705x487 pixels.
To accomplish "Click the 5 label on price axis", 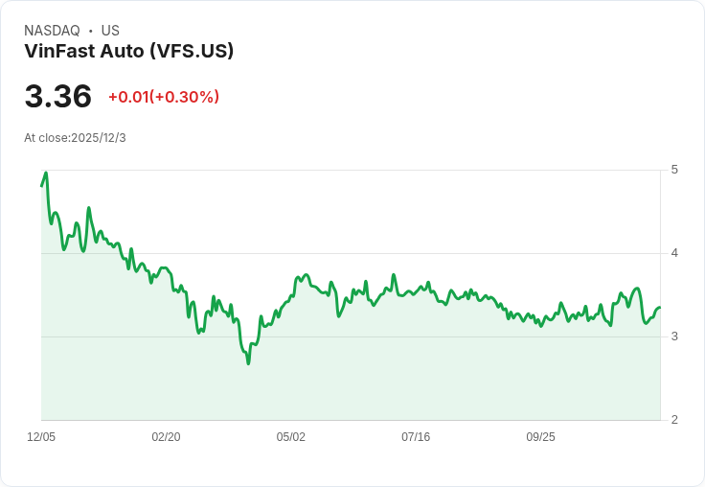I will (674, 170).
